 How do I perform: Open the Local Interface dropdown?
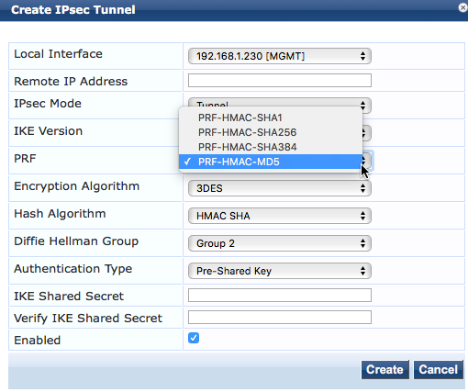(x=280, y=56)
